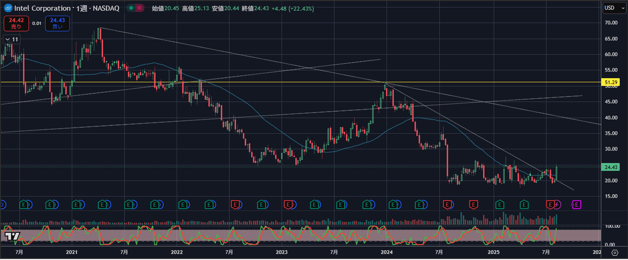
Task: Click the red data-mode icon beside status dot
Action: tap(139, 8)
